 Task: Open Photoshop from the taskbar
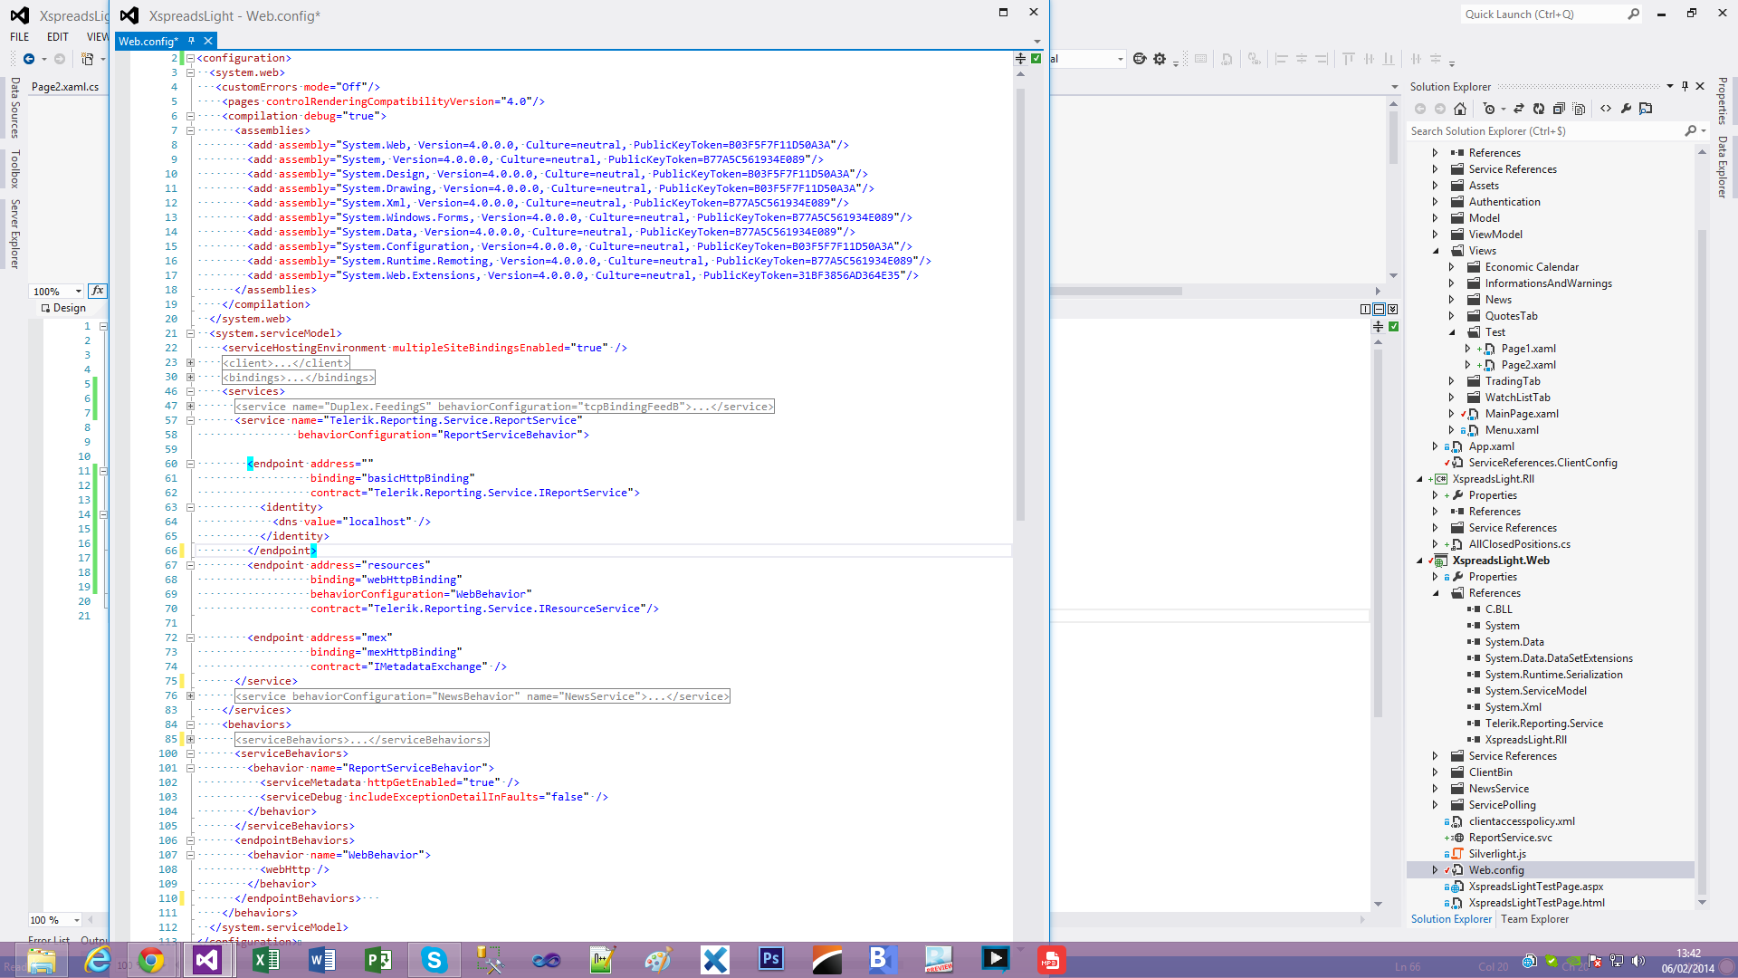pyautogui.click(x=771, y=960)
